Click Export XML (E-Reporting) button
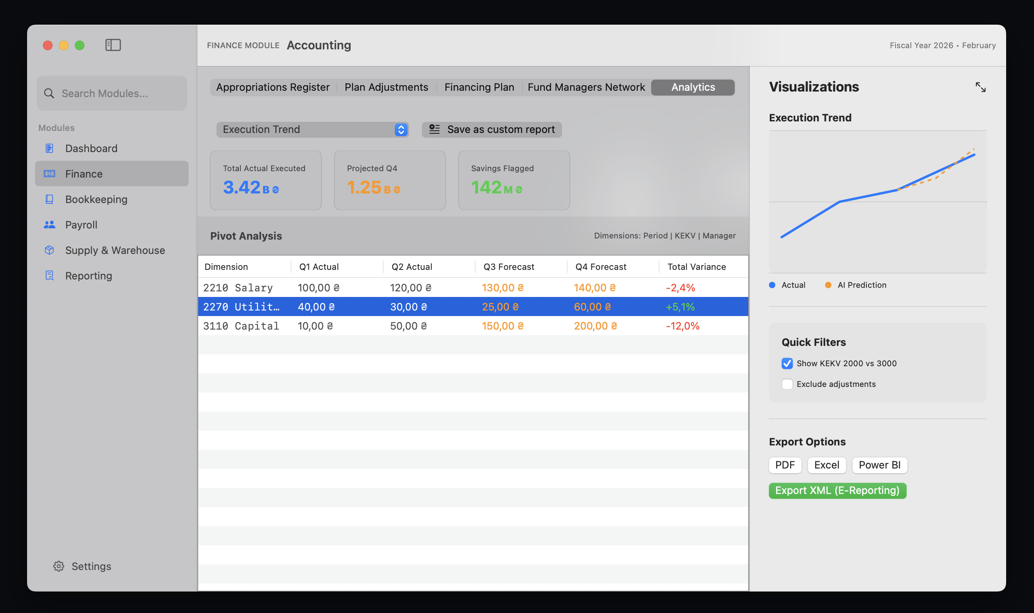The image size is (1034, 613). click(x=837, y=491)
